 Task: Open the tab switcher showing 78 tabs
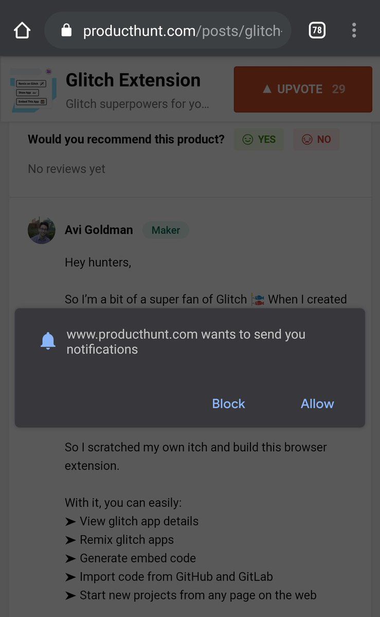click(x=317, y=30)
